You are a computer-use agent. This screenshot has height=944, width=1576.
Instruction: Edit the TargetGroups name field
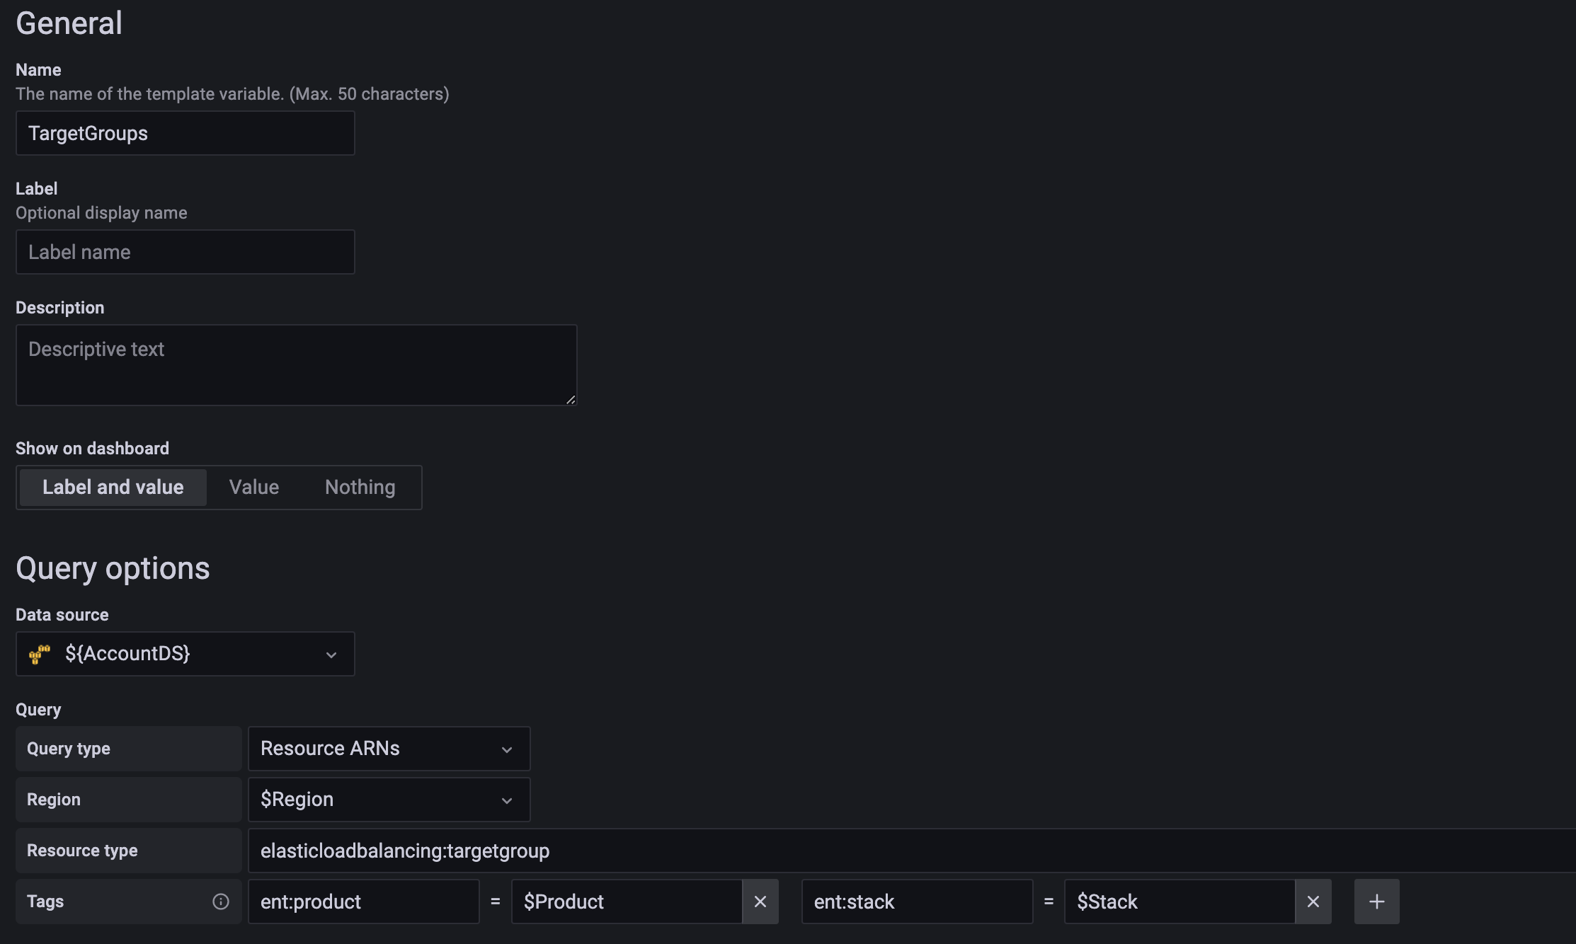[x=184, y=133]
